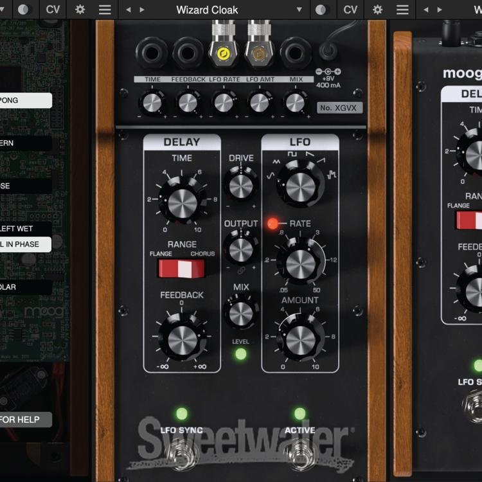Click the FEEDBACK knob on right moog pedal
The image size is (482, 482).
470,289
